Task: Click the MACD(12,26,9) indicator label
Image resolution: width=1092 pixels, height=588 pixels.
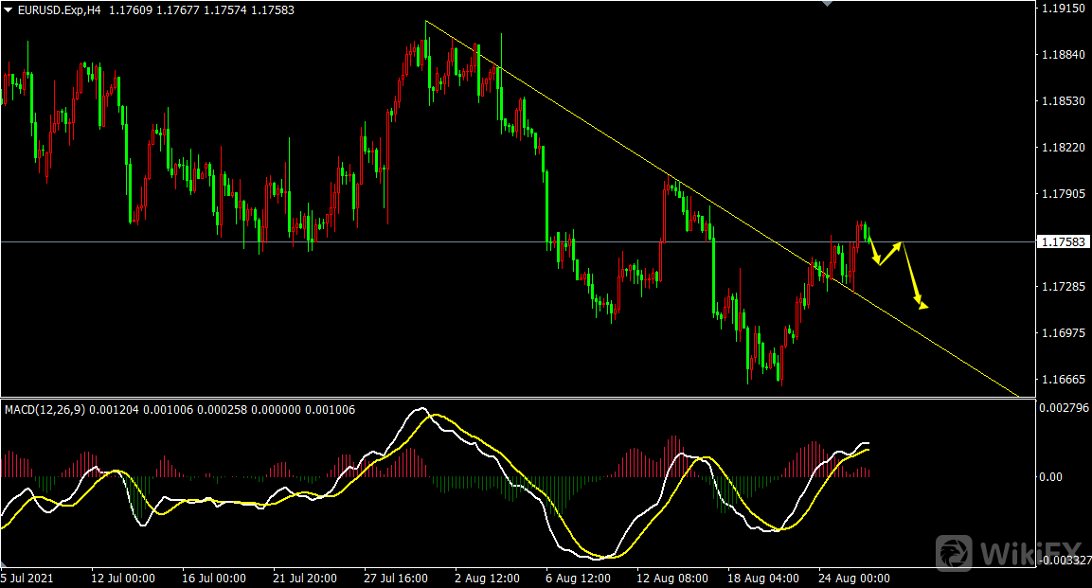Action: [44, 409]
